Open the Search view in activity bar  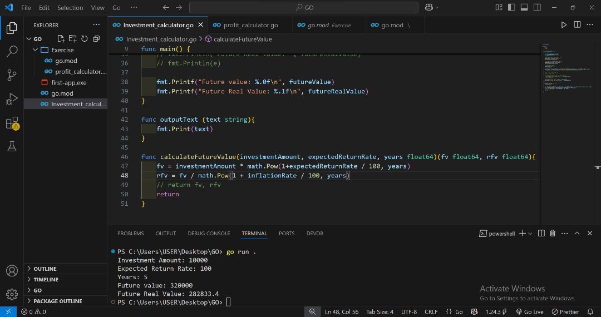pyautogui.click(x=12, y=51)
